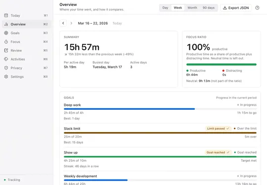Viewport: 267px width, 185px height.
Task: Click the 15h 57m summary total
Action: (82, 47)
